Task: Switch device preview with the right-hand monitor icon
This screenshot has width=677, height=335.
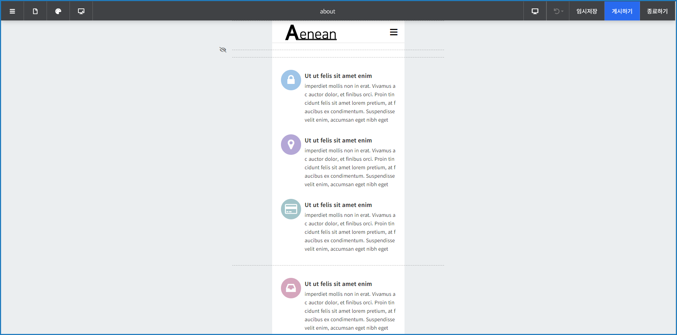Action: tap(535, 11)
